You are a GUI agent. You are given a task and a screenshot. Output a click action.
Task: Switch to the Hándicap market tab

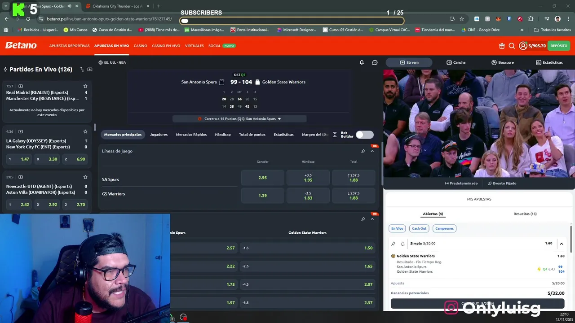pyautogui.click(x=223, y=135)
